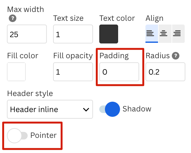The image size is (191, 153).
Task: Click the Fill opacity label
Action: click(x=73, y=56)
